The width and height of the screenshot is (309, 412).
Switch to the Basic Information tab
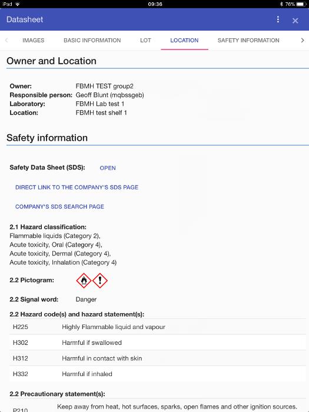click(x=92, y=40)
